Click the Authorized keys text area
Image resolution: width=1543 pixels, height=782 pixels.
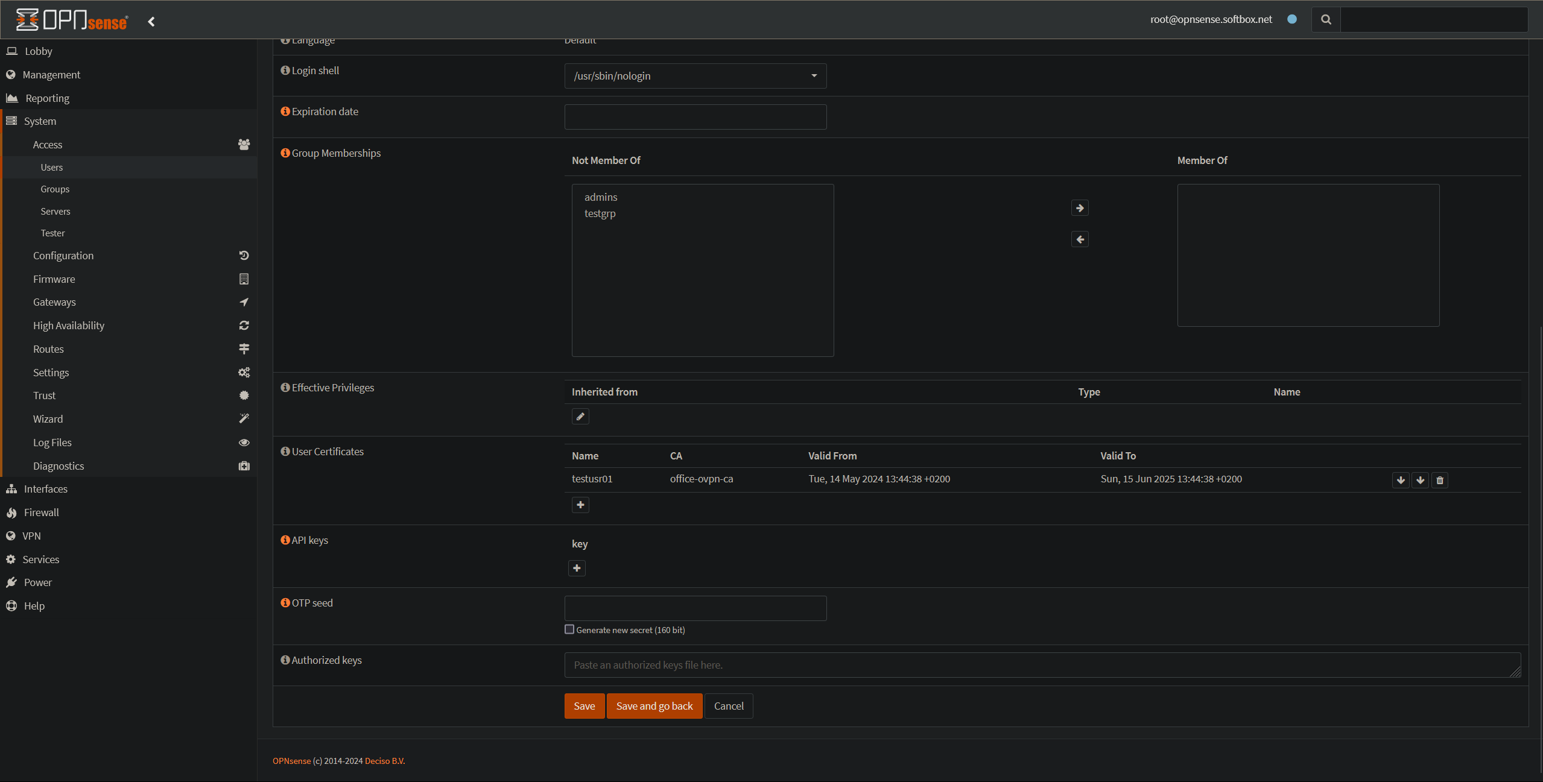[1042, 665]
